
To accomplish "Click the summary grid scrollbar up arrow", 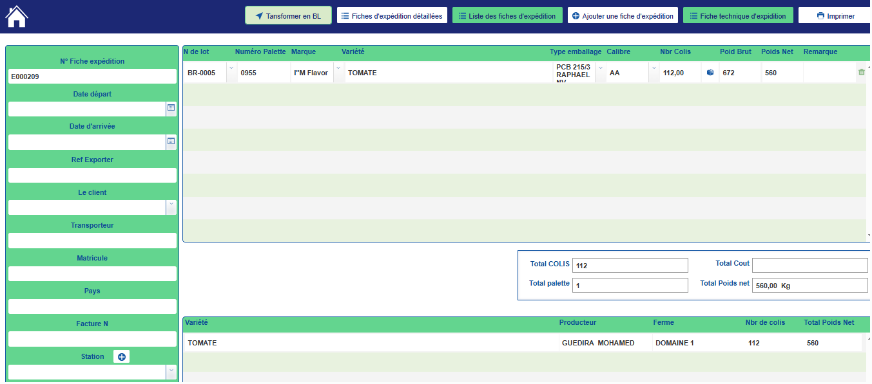I will point(869,338).
